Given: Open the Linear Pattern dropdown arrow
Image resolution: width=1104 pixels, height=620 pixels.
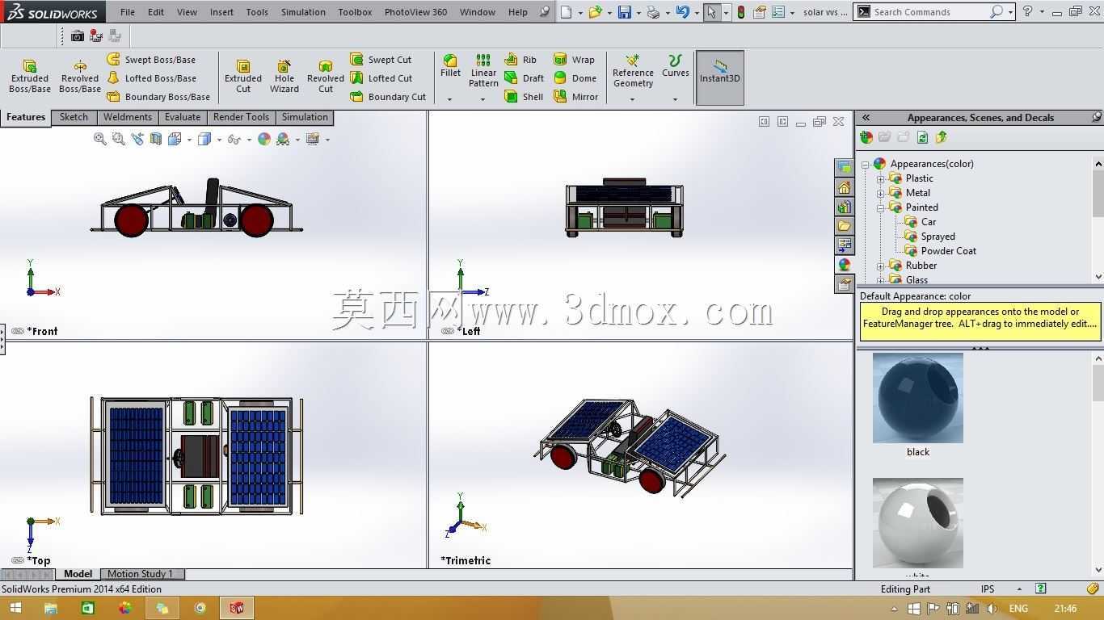Looking at the screenshot, I should [482, 99].
